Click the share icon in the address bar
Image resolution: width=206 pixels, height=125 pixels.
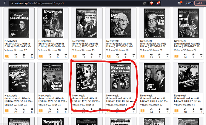[144, 3]
